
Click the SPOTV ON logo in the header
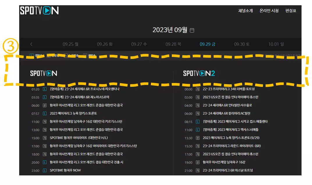pos(39,10)
